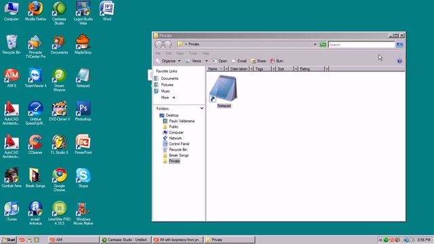
Task: Open the Date taken column filter dropdown
Action: click(x=251, y=69)
